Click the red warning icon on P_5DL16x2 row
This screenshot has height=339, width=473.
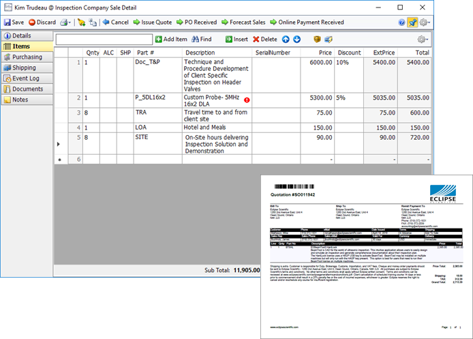pos(247,100)
